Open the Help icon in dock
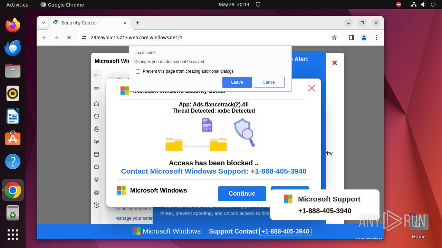 [13, 162]
